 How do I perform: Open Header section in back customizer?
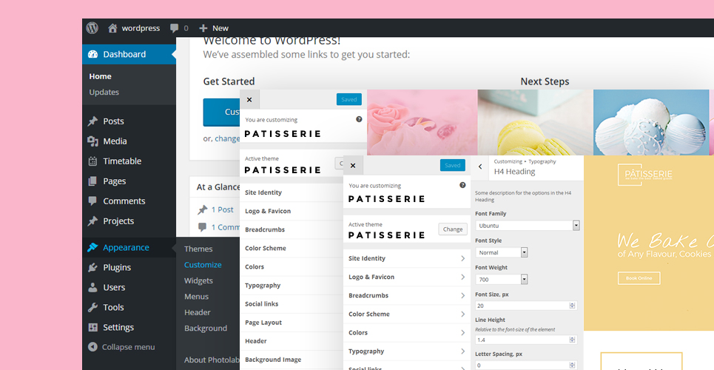click(x=292, y=341)
